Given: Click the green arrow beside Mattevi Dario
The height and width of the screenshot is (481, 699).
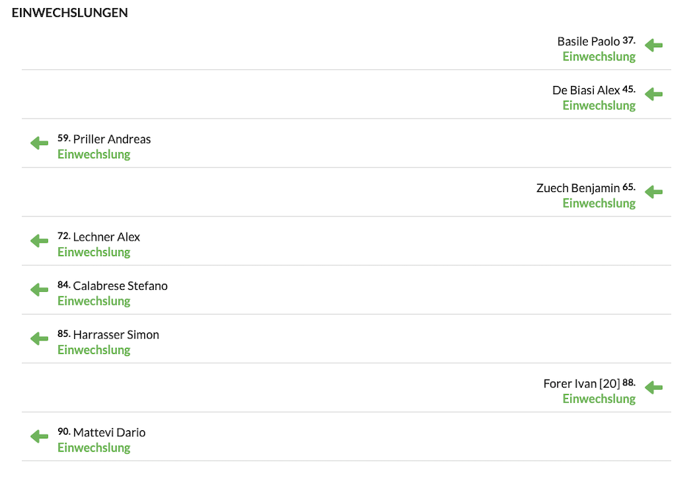Looking at the screenshot, I should [39, 436].
